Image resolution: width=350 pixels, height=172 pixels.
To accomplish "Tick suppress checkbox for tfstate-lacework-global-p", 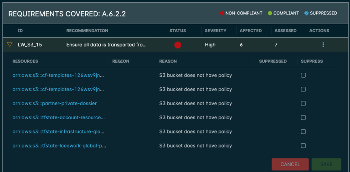I will tap(303, 146).
